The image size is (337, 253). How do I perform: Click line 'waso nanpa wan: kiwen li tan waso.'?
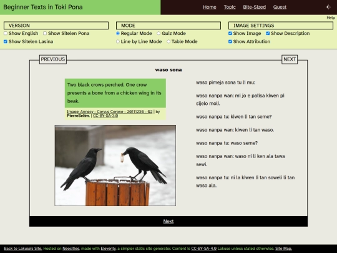tap(235, 130)
